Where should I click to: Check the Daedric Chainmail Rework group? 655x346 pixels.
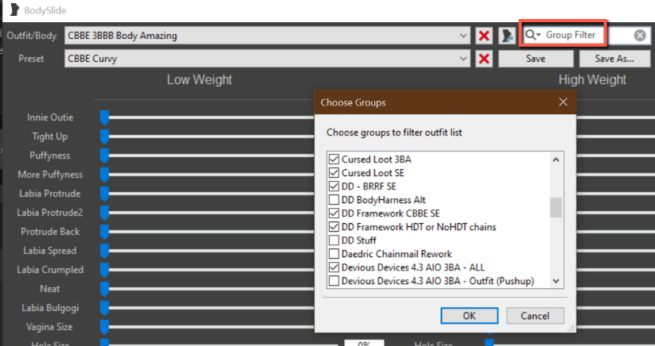[334, 254]
